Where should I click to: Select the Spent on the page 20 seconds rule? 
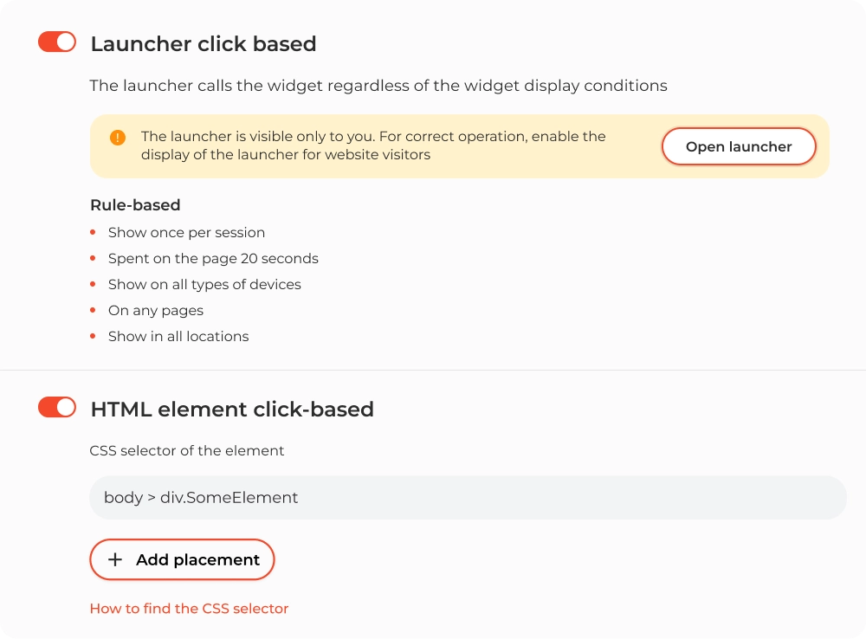(x=213, y=259)
